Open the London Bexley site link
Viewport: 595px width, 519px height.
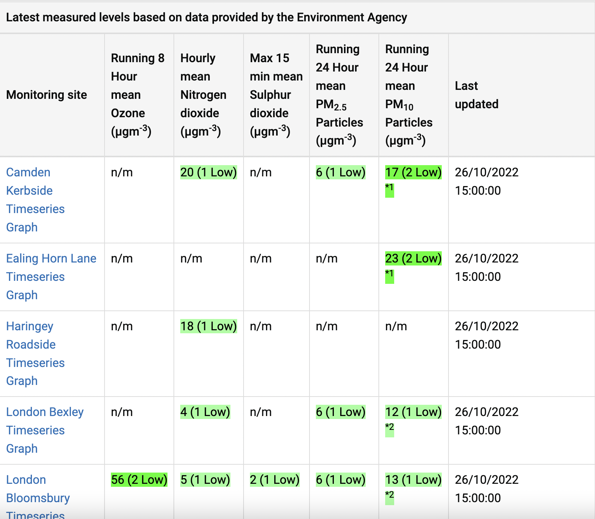tap(45, 412)
